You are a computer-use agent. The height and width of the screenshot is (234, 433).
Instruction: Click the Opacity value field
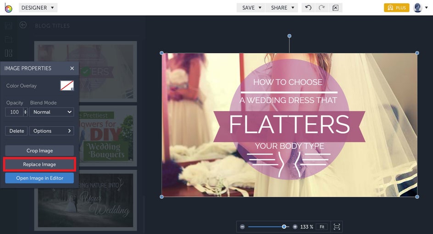coord(14,112)
